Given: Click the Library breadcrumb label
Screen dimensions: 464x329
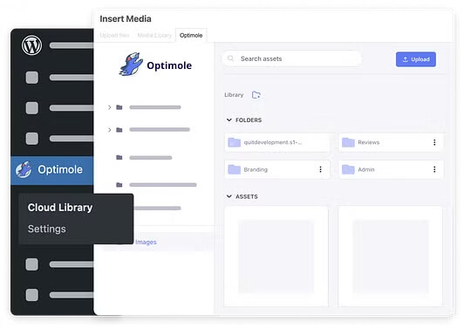Looking at the screenshot, I should tap(234, 95).
